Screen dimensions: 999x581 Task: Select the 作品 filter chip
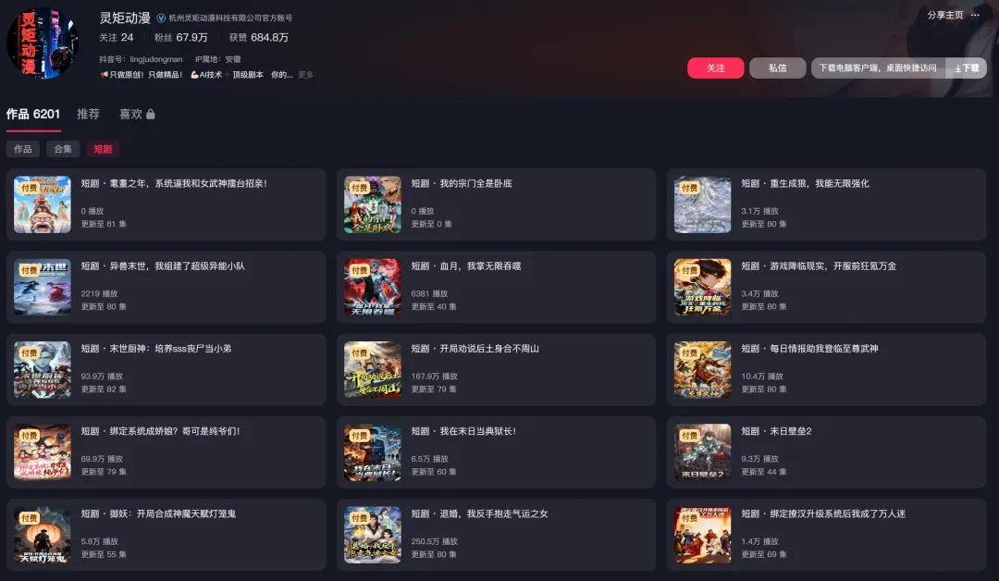point(22,148)
